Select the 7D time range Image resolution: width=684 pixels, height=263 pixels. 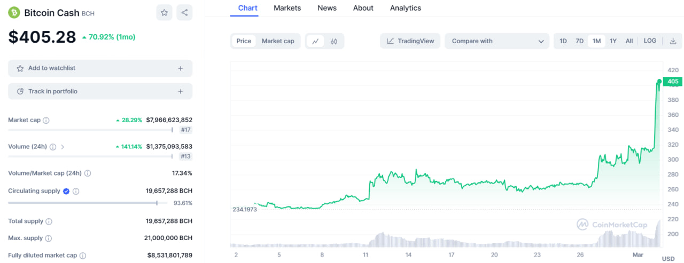click(x=579, y=41)
